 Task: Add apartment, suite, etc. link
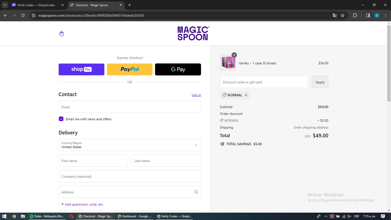tap(82, 204)
